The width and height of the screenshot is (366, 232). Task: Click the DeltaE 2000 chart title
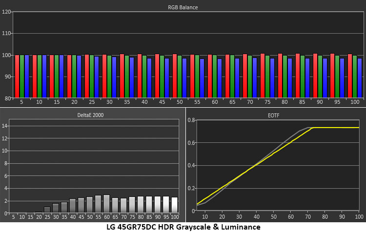pos(90,115)
